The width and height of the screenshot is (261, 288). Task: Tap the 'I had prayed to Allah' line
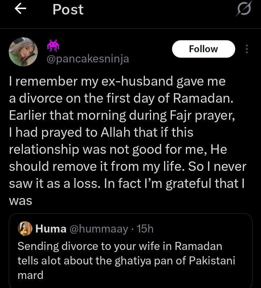[101, 133]
